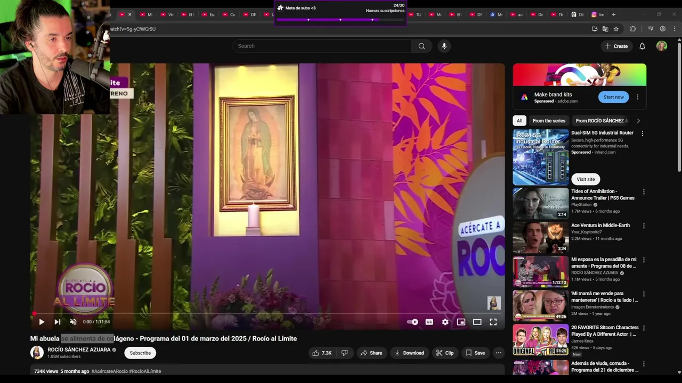Open options for 'Mi mamá me vende' video
Screen dimensions: 682x383
pyautogui.click(x=644, y=294)
